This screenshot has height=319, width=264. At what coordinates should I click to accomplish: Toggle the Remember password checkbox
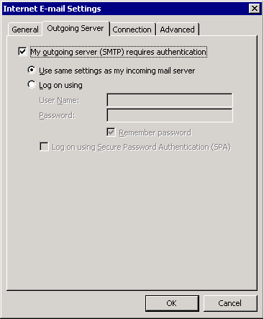[111, 132]
